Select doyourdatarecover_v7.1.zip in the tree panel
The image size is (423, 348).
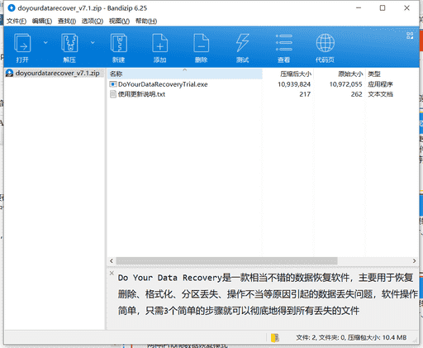tap(57, 74)
